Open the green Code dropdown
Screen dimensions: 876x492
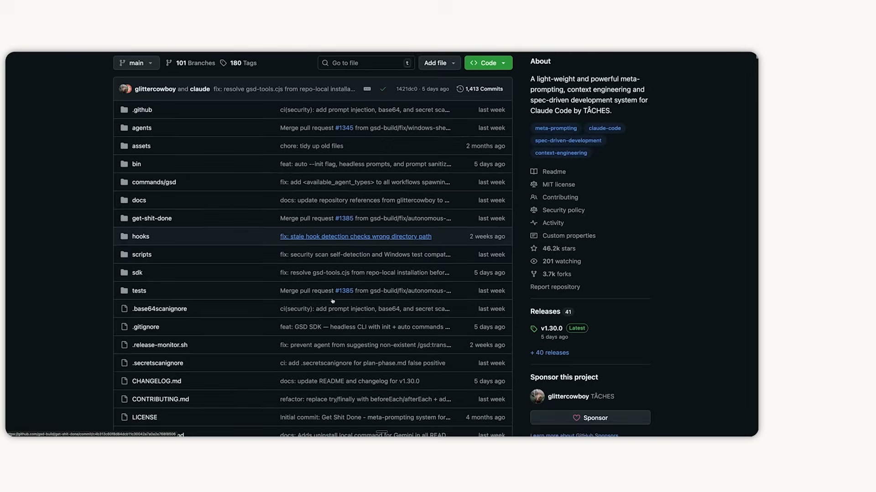pyautogui.click(x=488, y=63)
